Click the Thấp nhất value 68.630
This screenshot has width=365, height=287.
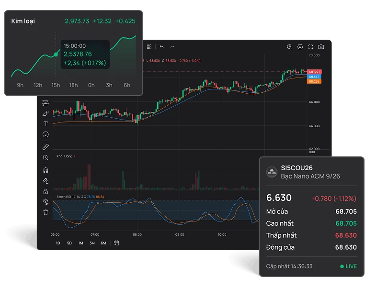click(346, 235)
